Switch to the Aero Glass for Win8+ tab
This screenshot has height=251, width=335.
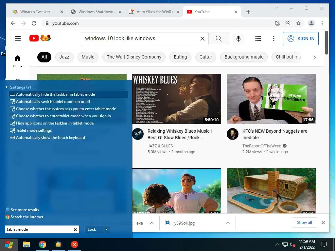point(155,12)
